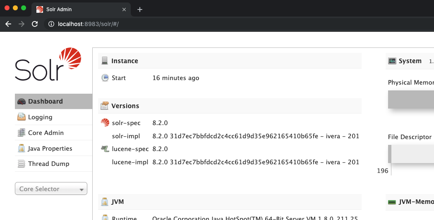The width and height of the screenshot is (434, 220).
Task: Open the Dashboard page
Action: 46,102
